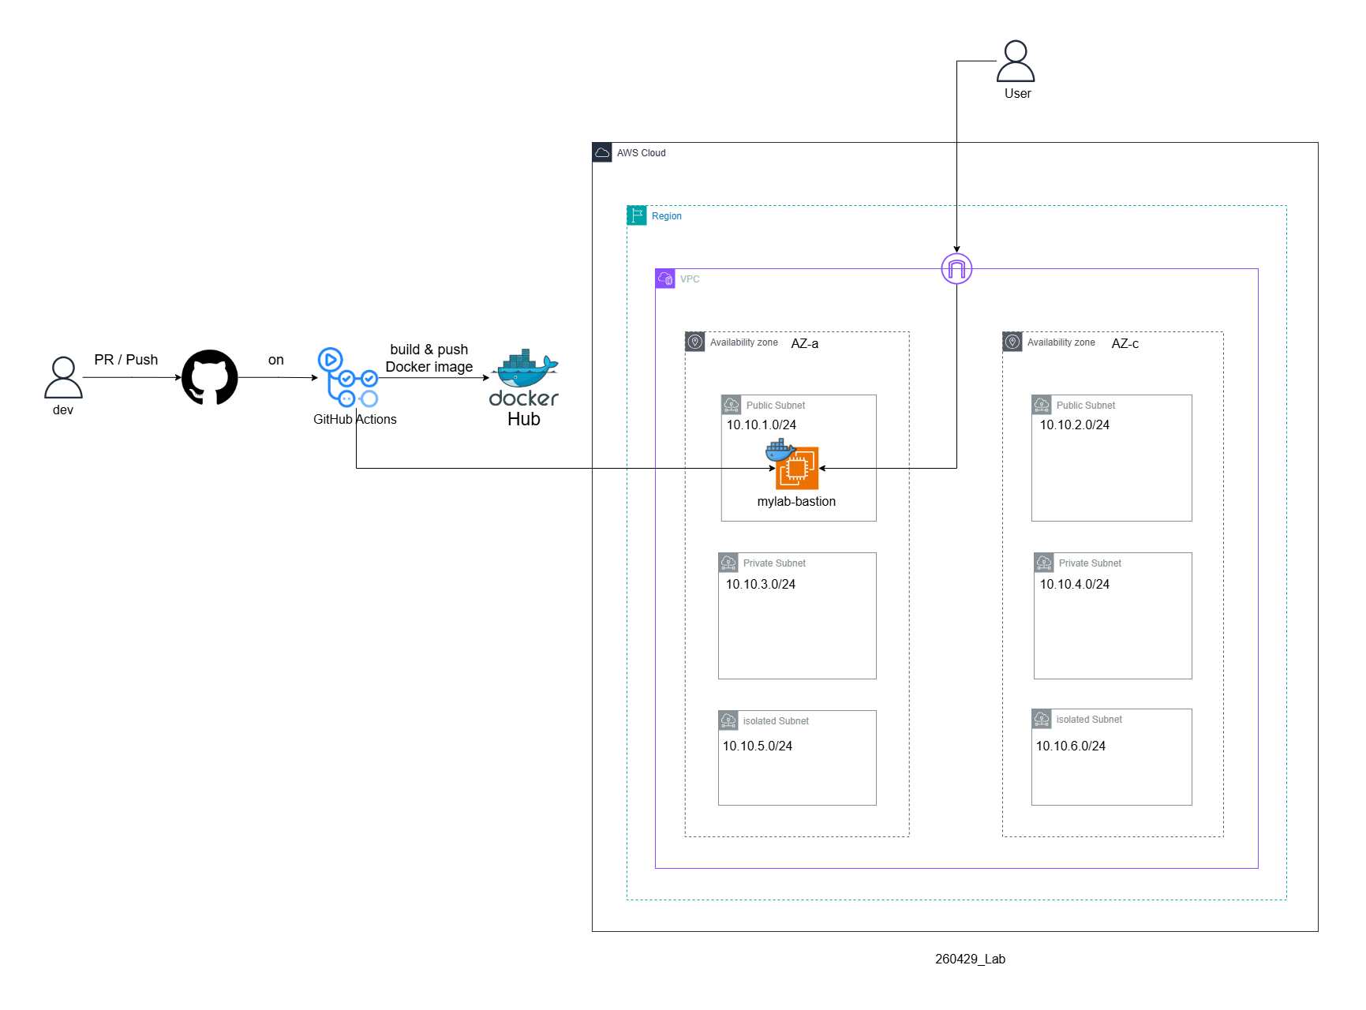
Task: Click the User figure above AWS Cloud
Action: point(1016,61)
